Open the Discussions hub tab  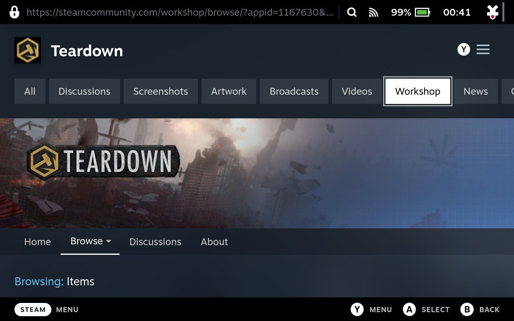pyautogui.click(x=84, y=91)
